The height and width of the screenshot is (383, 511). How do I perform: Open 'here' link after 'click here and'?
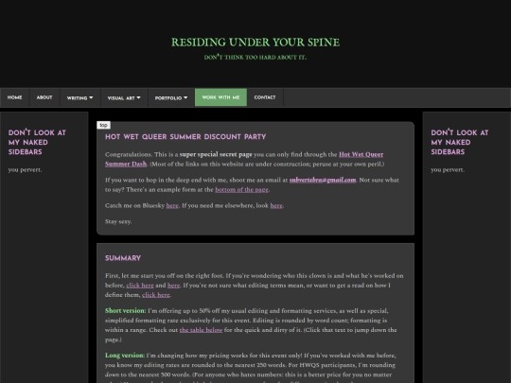click(173, 286)
